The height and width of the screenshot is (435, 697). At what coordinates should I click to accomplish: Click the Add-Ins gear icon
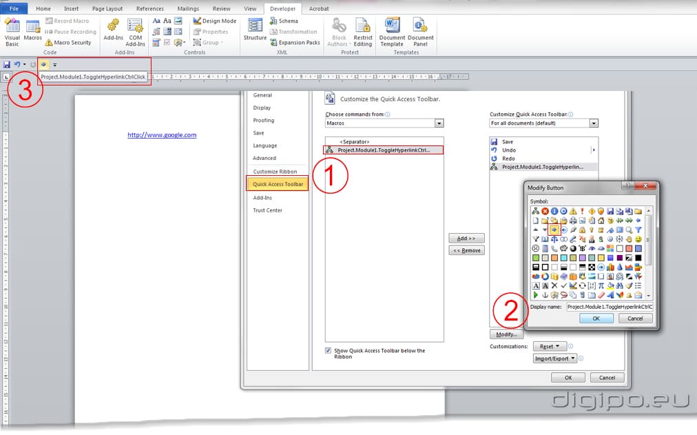point(114,26)
